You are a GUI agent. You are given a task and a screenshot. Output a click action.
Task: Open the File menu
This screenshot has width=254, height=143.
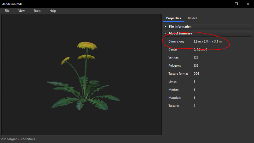click(x=7, y=11)
